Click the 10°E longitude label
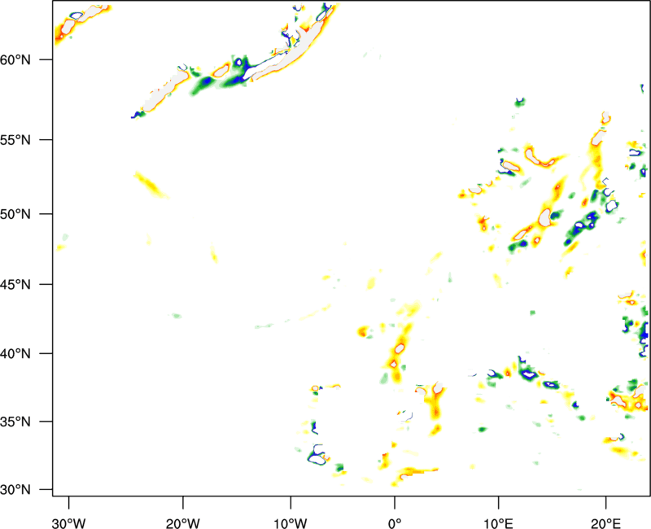The height and width of the screenshot is (529, 651). coord(498,523)
